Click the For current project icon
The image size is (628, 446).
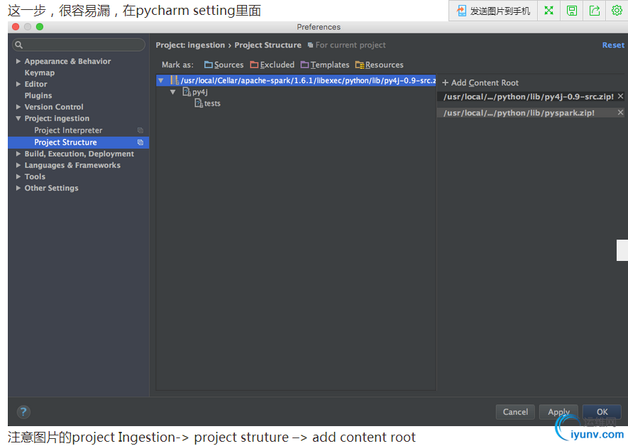tap(310, 45)
